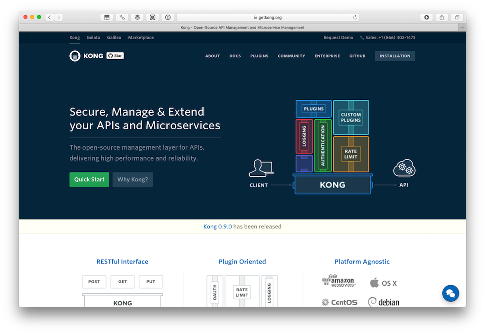The image size is (485, 334).
Task: Click the Platform Agnostic heading
Action: pyautogui.click(x=362, y=262)
